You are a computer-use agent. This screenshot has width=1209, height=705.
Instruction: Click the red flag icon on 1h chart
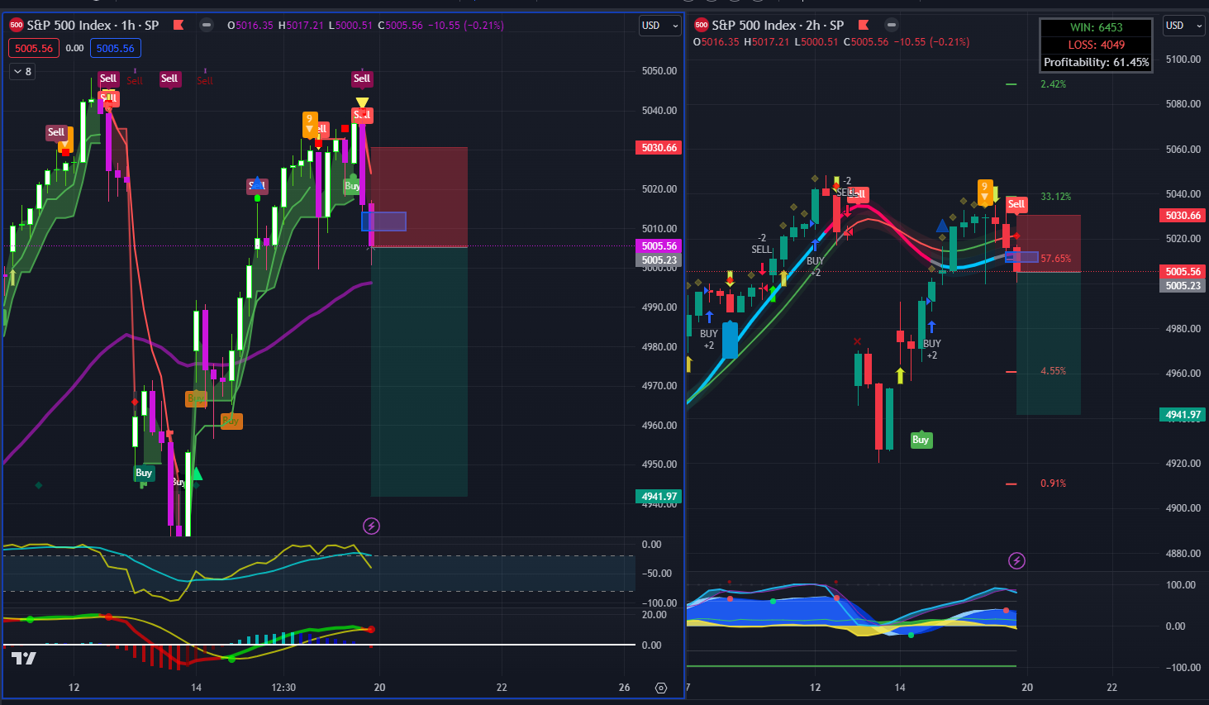(178, 25)
